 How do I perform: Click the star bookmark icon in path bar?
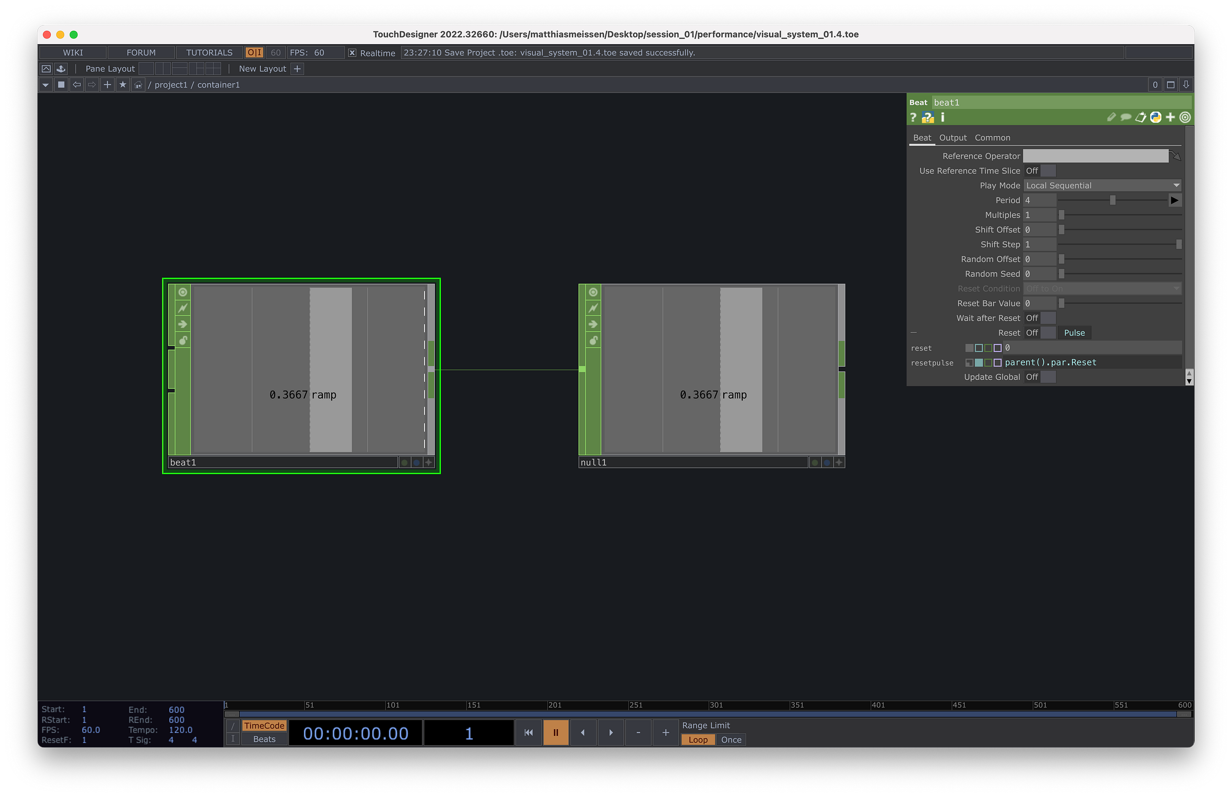click(123, 85)
